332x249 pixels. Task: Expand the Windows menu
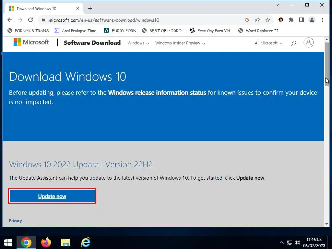pos(138,43)
